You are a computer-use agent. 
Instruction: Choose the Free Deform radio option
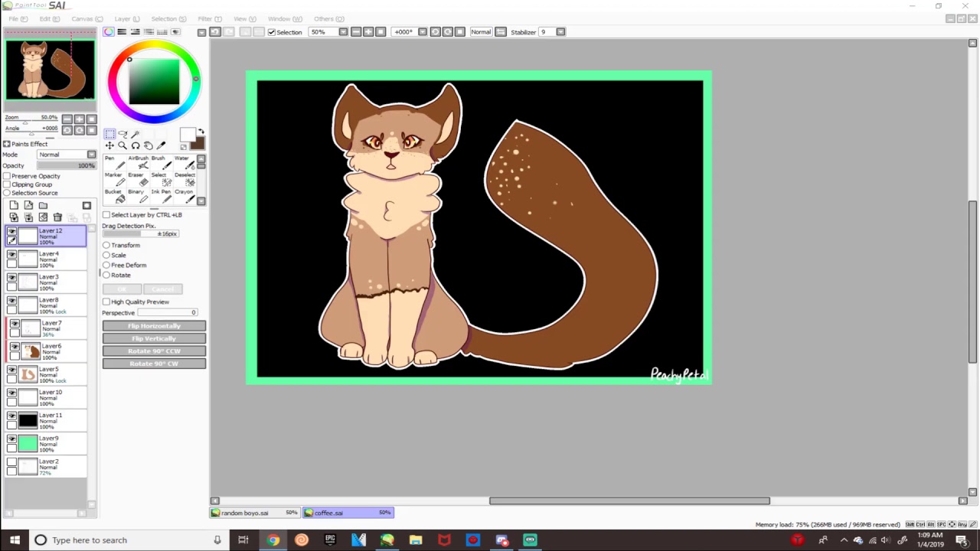(106, 265)
